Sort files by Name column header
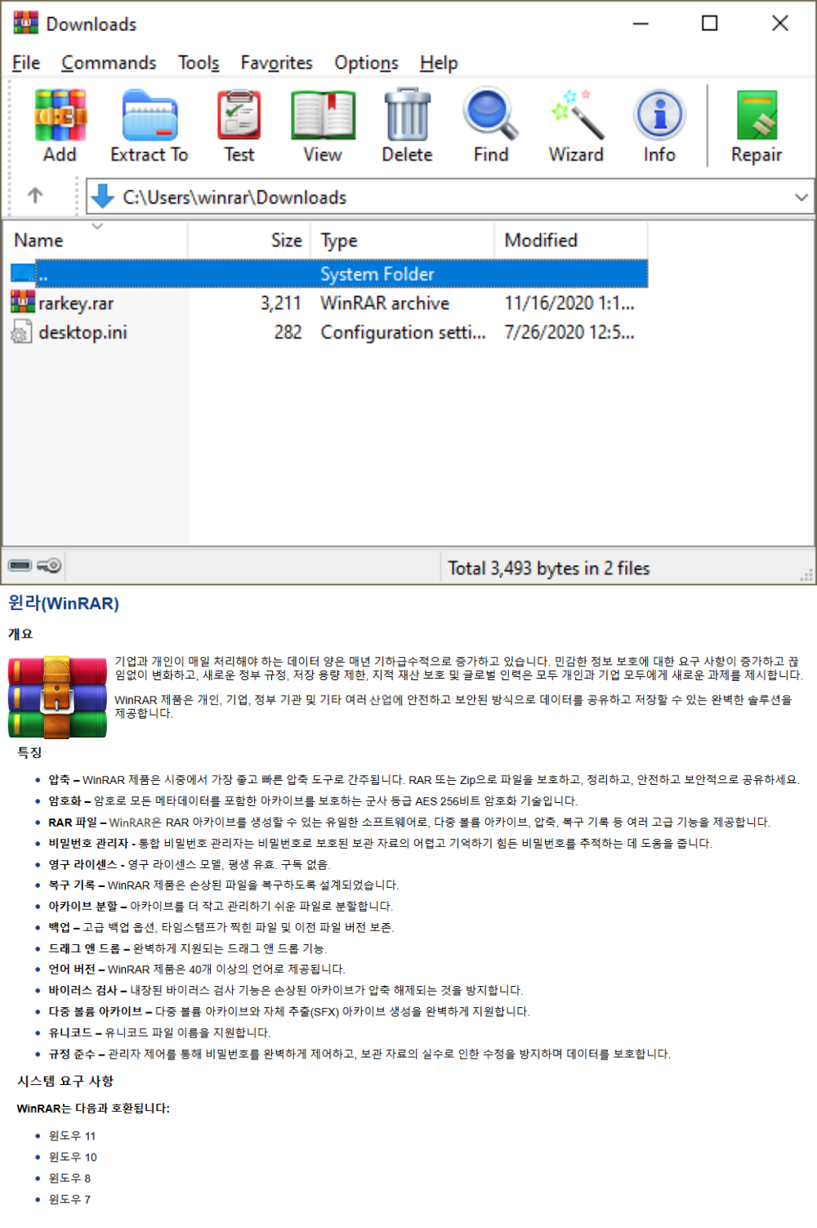The width and height of the screenshot is (817, 1228). (x=39, y=240)
